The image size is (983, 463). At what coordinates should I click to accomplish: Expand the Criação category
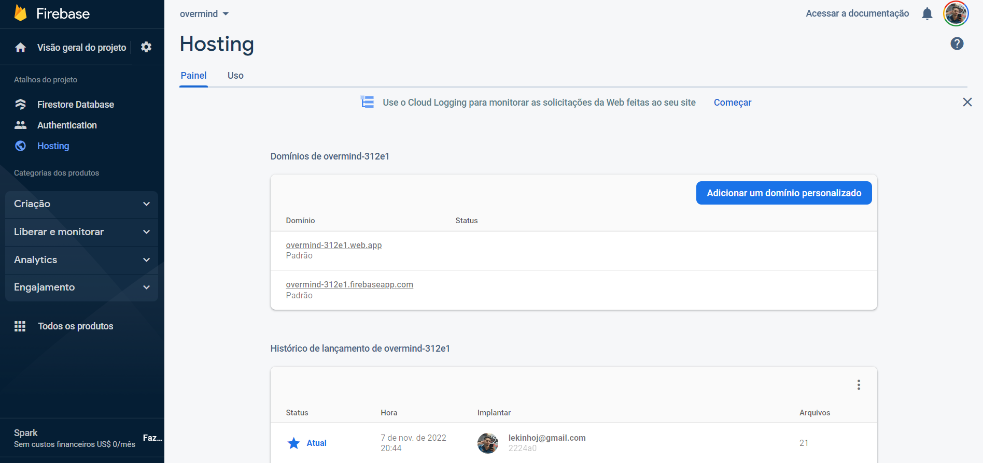tap(81, 204)
